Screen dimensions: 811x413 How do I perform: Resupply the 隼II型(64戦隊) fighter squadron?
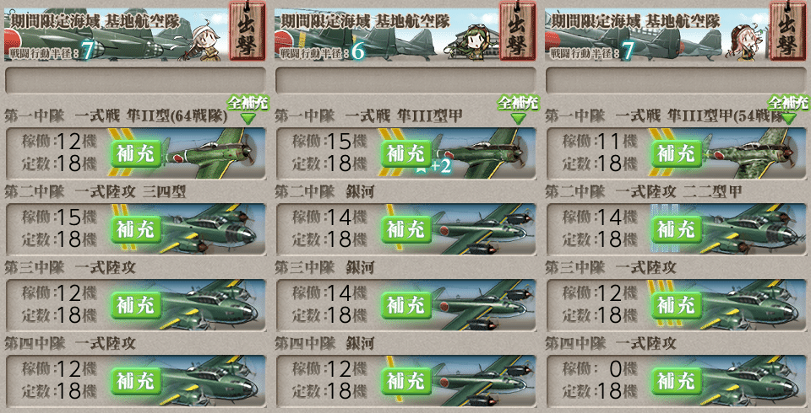[136, 153]
